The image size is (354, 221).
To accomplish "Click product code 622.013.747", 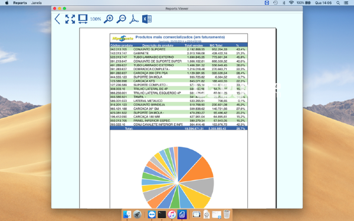I will pos(119,57).
